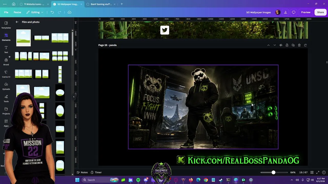Open the Apps panel
Image resolution: width=328 pixels, height=184 pixels.
(x=6, y=123)
